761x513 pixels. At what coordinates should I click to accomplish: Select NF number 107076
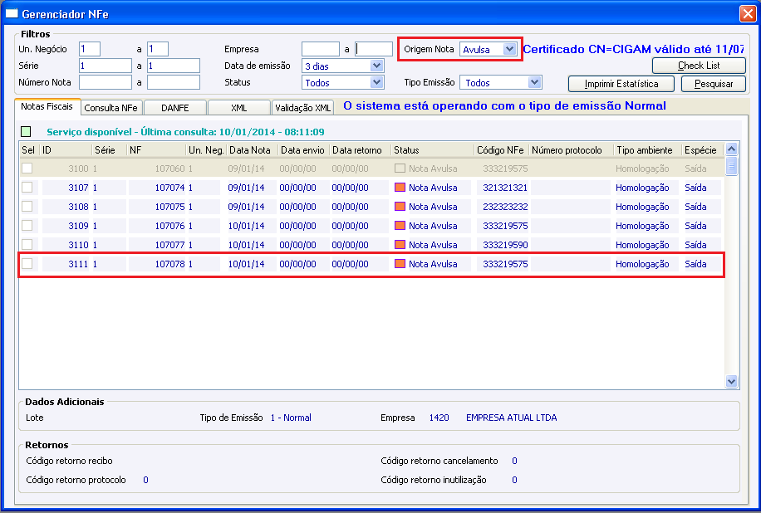(169, 226)
